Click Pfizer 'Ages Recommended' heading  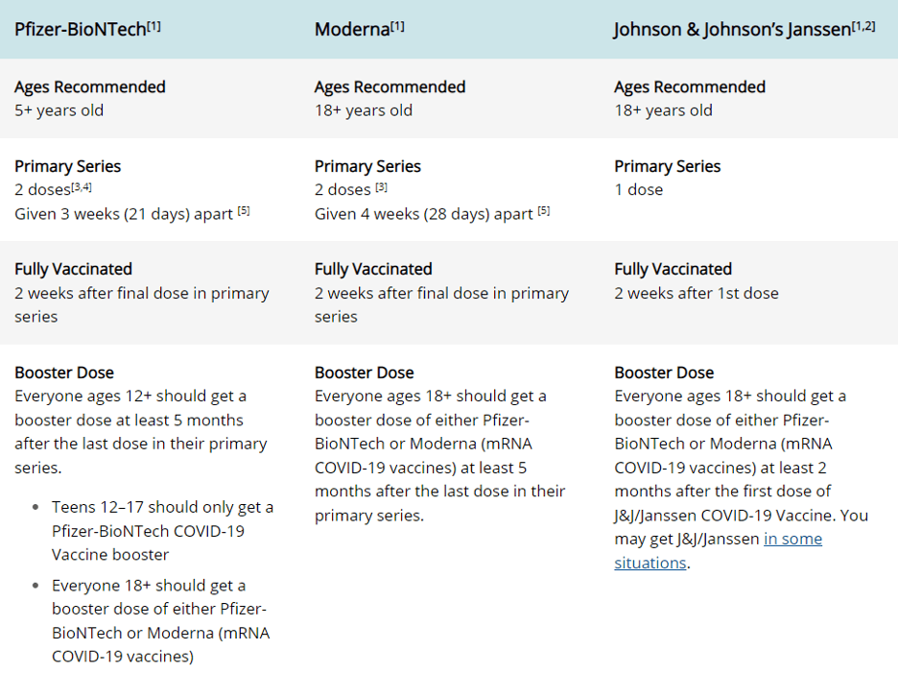pos(90,86)
